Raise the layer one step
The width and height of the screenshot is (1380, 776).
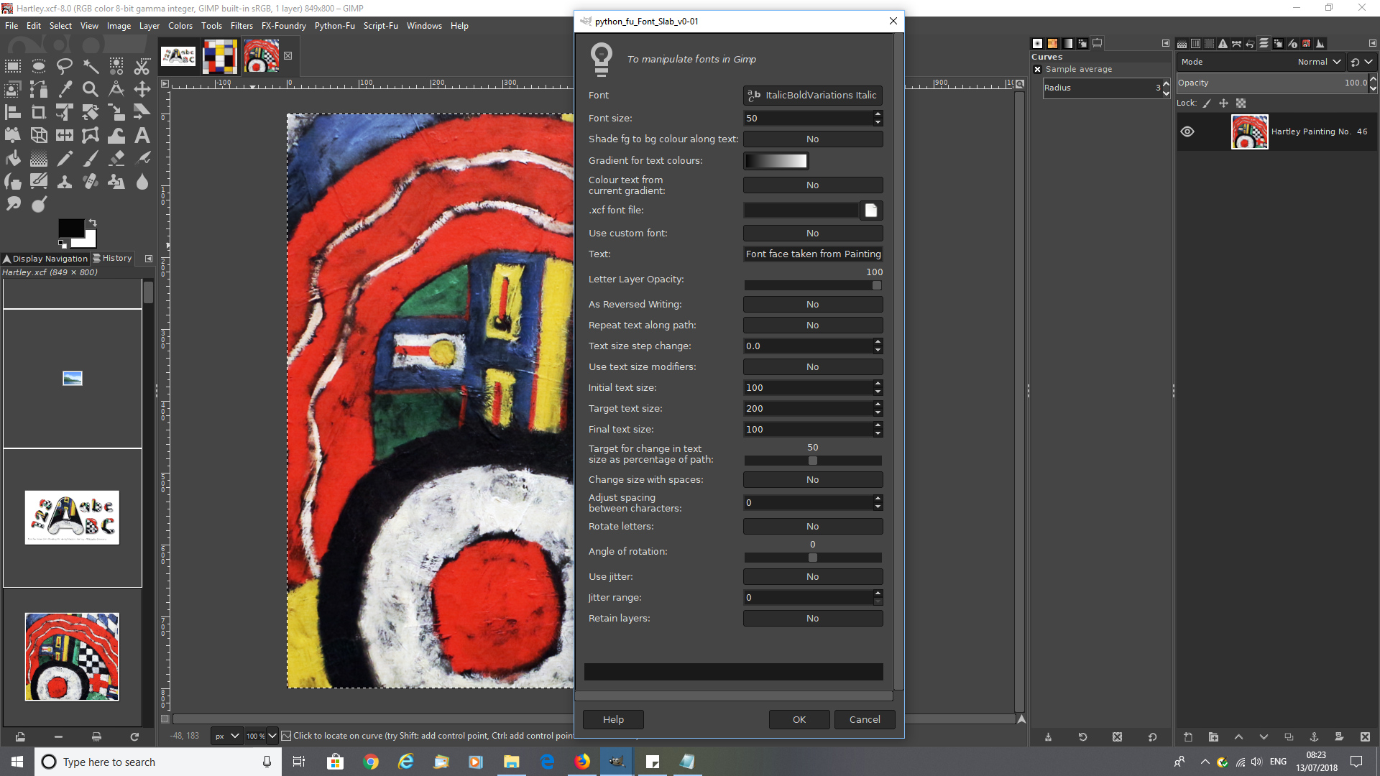1238,737
